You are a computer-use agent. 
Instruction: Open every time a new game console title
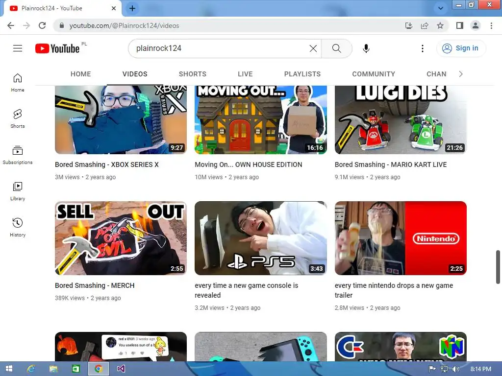[x=247, y=290]
